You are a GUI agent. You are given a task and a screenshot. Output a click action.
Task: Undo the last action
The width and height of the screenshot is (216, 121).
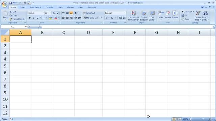(14, 3)
